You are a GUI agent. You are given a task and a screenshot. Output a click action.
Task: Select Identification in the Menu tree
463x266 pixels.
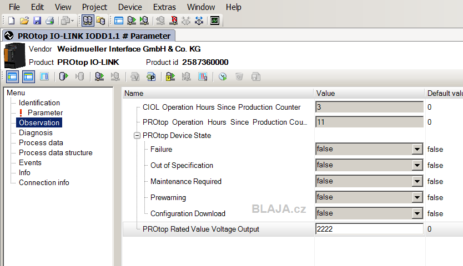[39, 103]
